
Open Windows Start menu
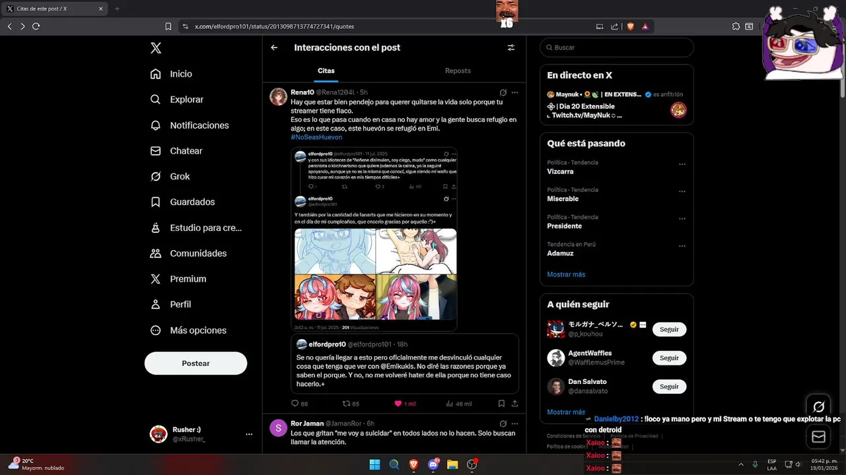(x=374, y=464)
